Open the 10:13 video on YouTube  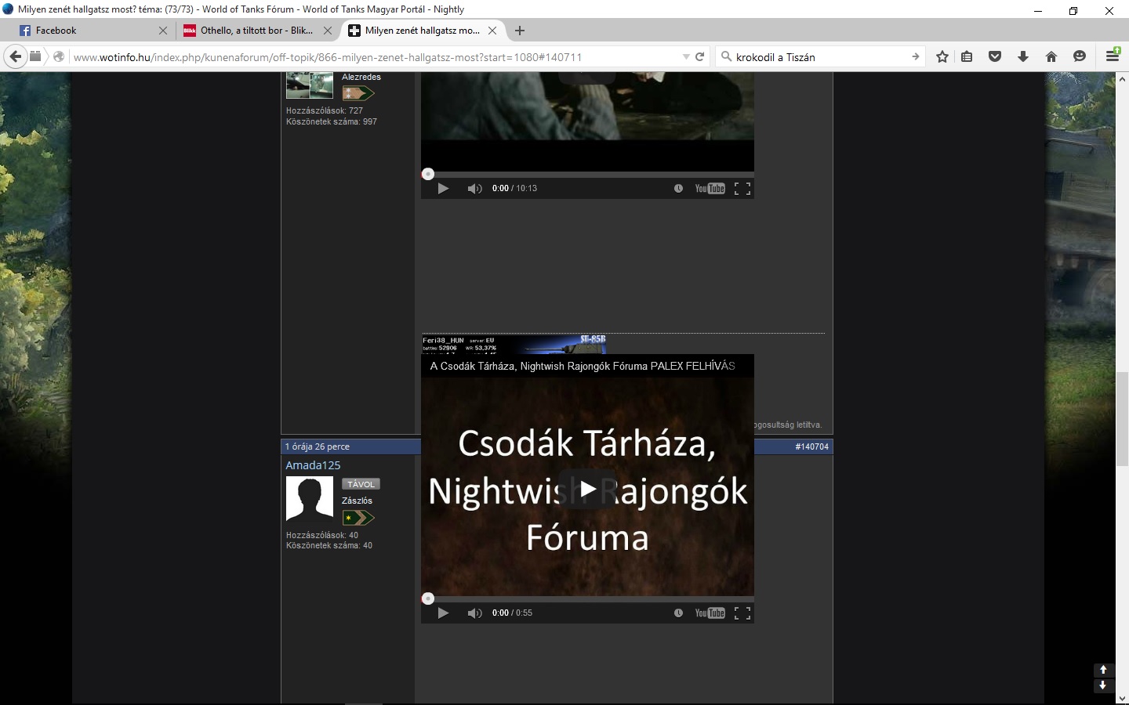(710, 189)
